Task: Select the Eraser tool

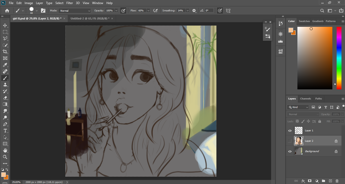Action: (5, 98)
